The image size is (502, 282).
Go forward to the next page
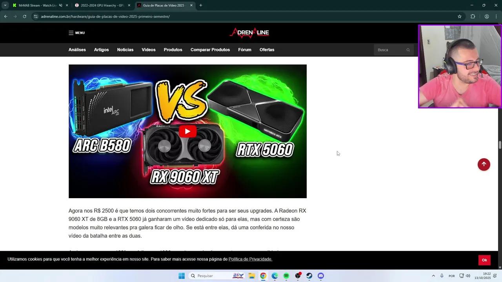coord(15,16)
